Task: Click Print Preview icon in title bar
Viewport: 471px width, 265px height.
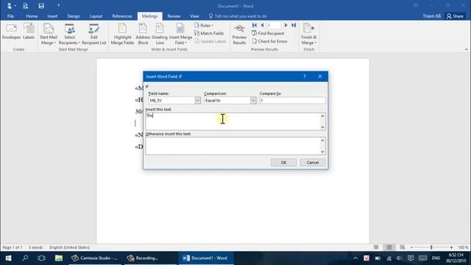Action: tap(26, 6)
